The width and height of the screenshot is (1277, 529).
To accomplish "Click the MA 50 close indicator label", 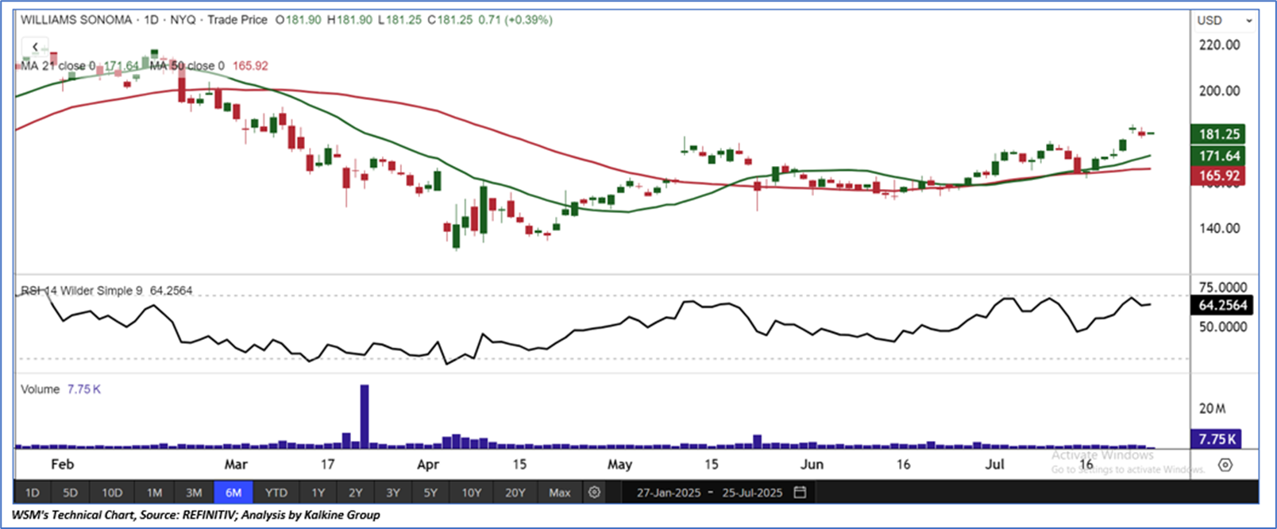I will pyautogui.click(x=187, y=66).
